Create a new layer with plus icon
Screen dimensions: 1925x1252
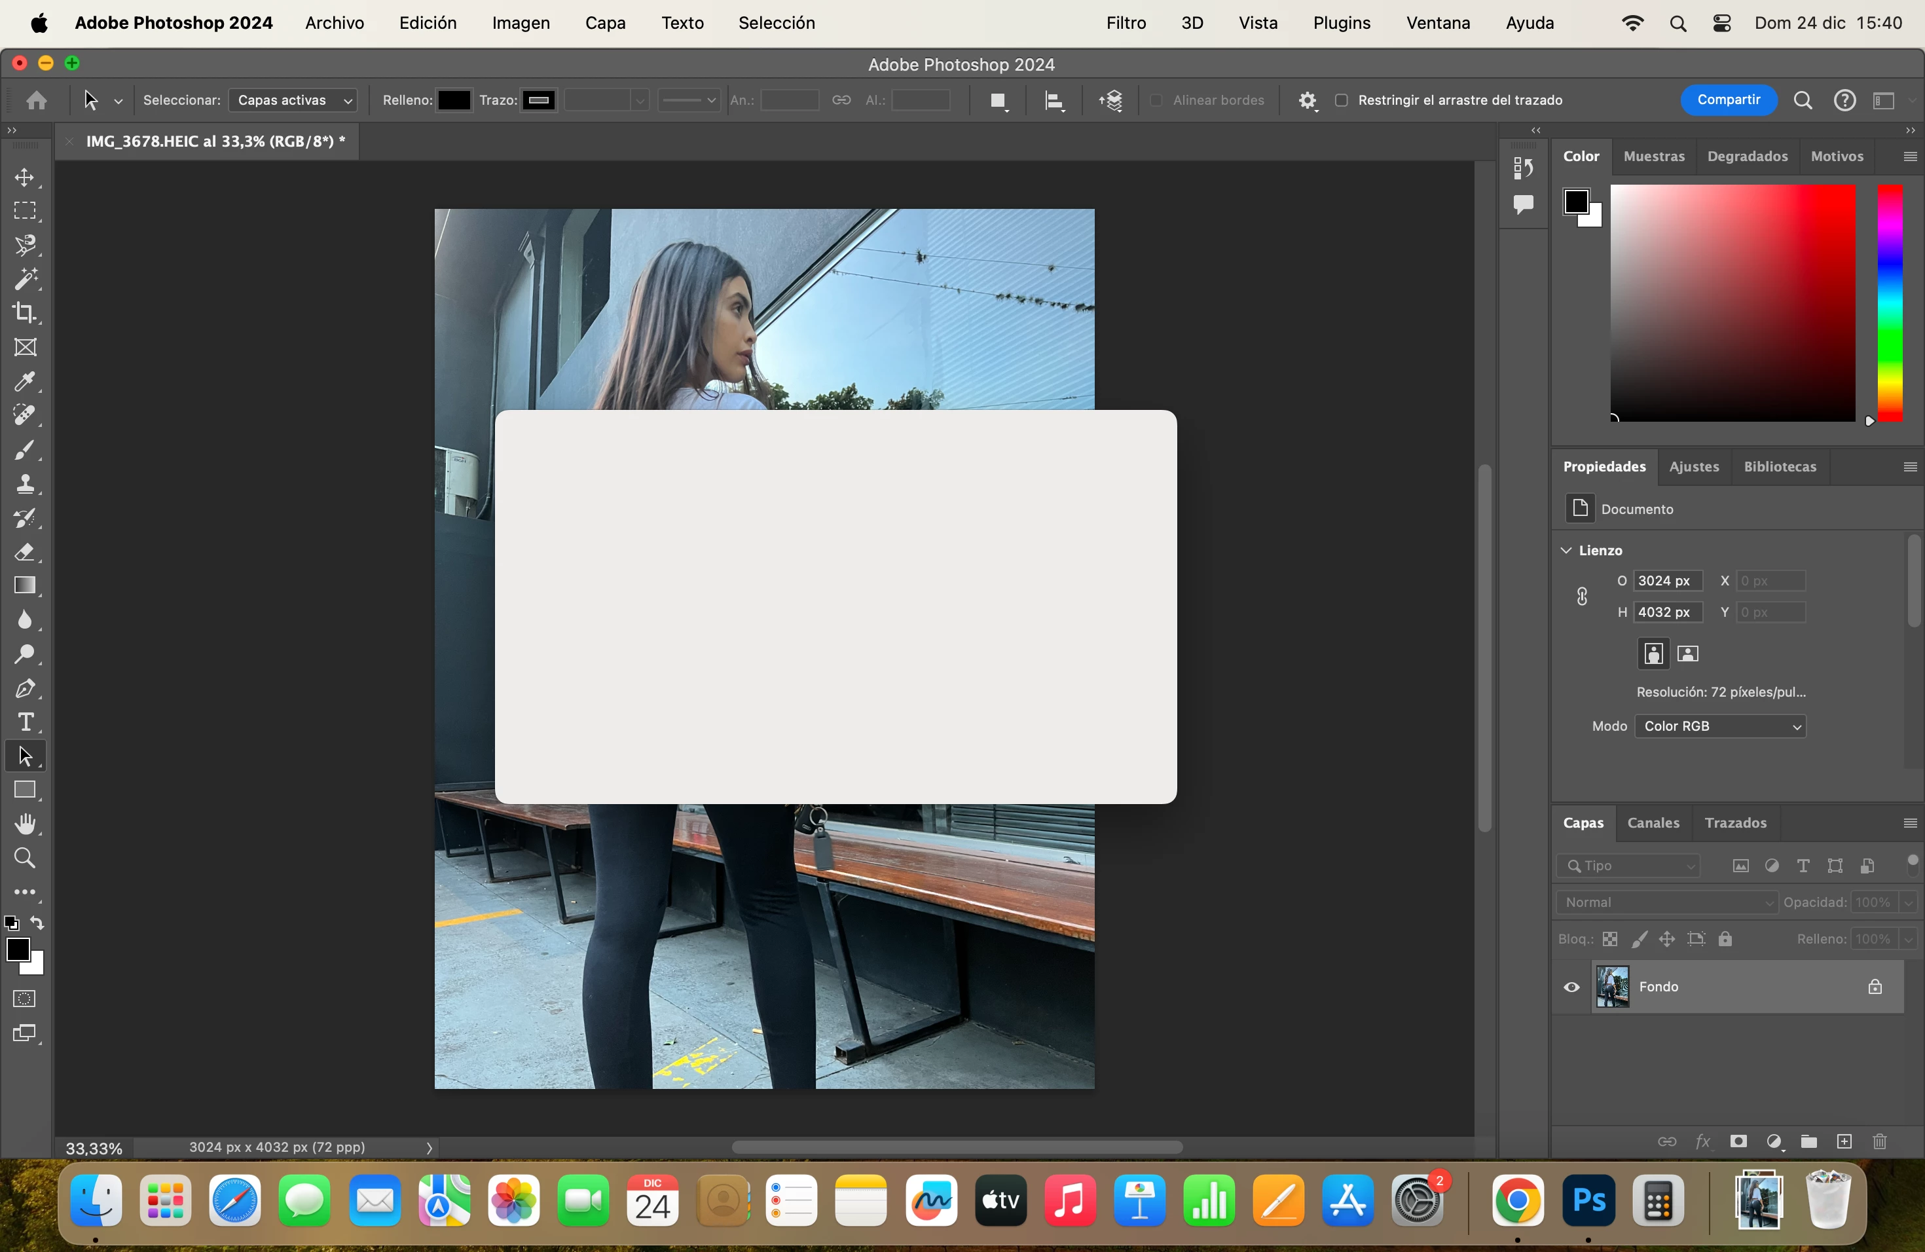(1844, 1141)
